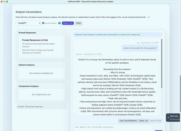Screen dimensions: 181x131
Task: Click the Comparison Analyses heading
Action: click(28, 86)
